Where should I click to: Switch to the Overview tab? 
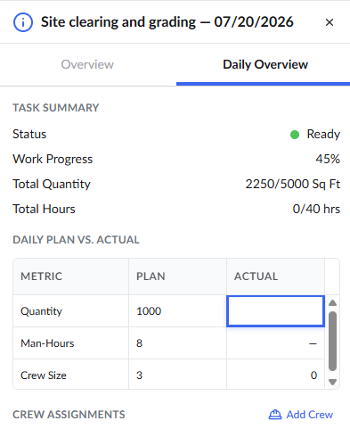[x=87, y=64]
